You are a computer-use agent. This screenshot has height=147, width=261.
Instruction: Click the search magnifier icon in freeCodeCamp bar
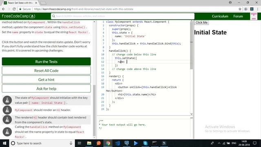53,16
